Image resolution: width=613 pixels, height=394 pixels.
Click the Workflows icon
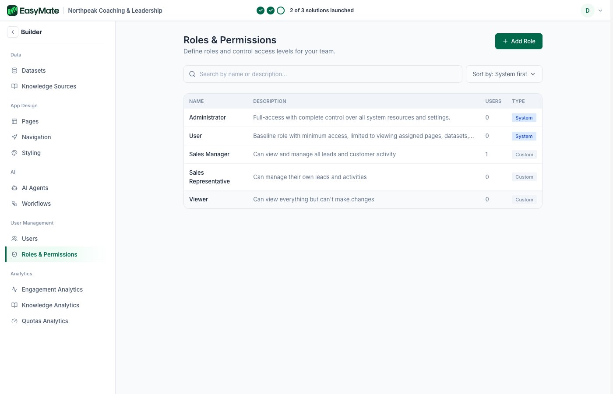tap(14, 204)
